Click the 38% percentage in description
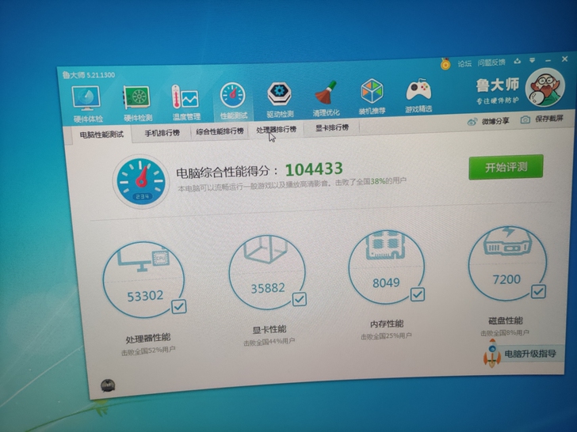This screenshot has width=577, height=432. point(377,181)
